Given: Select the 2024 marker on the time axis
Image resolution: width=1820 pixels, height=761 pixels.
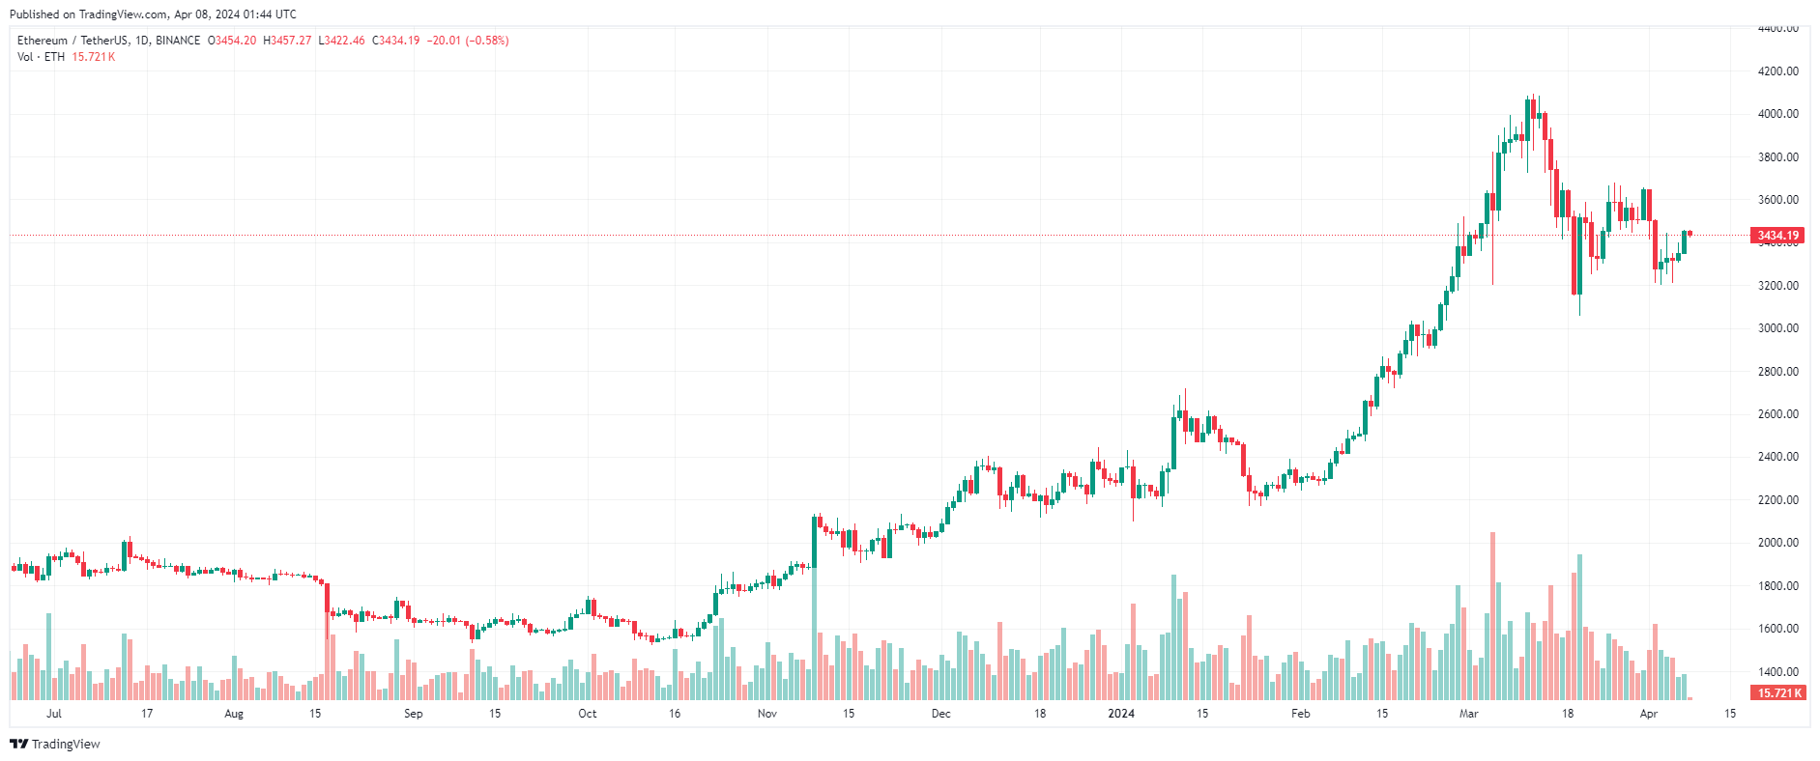Looking at the screenshot, I should point(1121,714).
